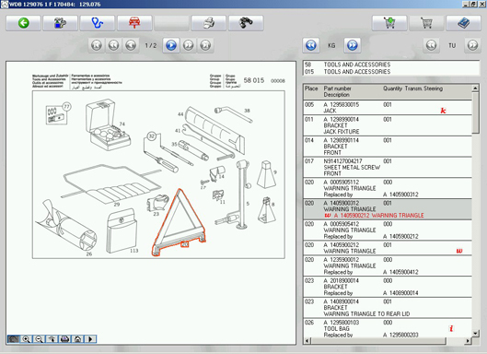487x354 pixels.
Task: Select row A 1235900012 WARNING TRIANGLE
Action: tap(388, 265)
